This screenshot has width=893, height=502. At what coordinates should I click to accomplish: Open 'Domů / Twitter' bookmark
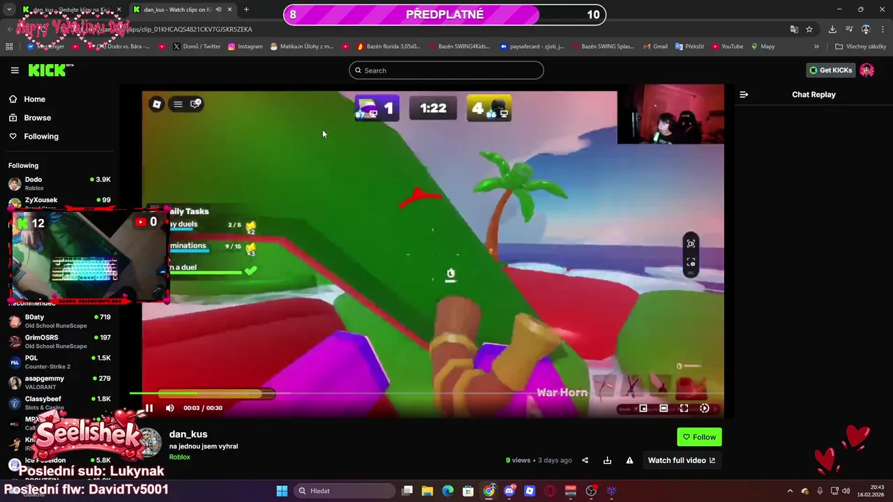tap(196, 47)
